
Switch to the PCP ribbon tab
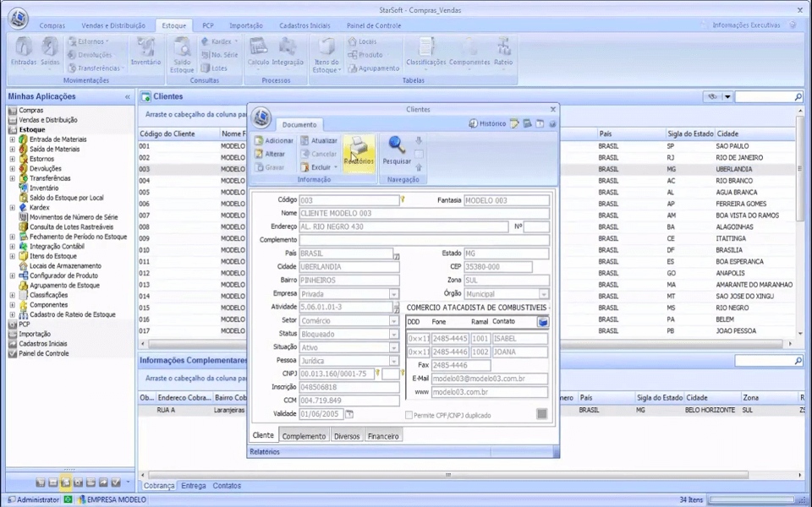coord(207,25)
